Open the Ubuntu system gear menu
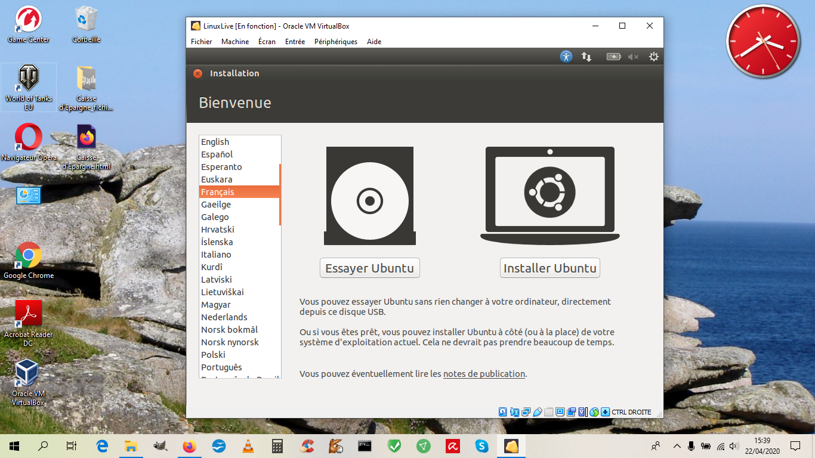The height and width of the screenshot is (458, 815). click(654, 57)
